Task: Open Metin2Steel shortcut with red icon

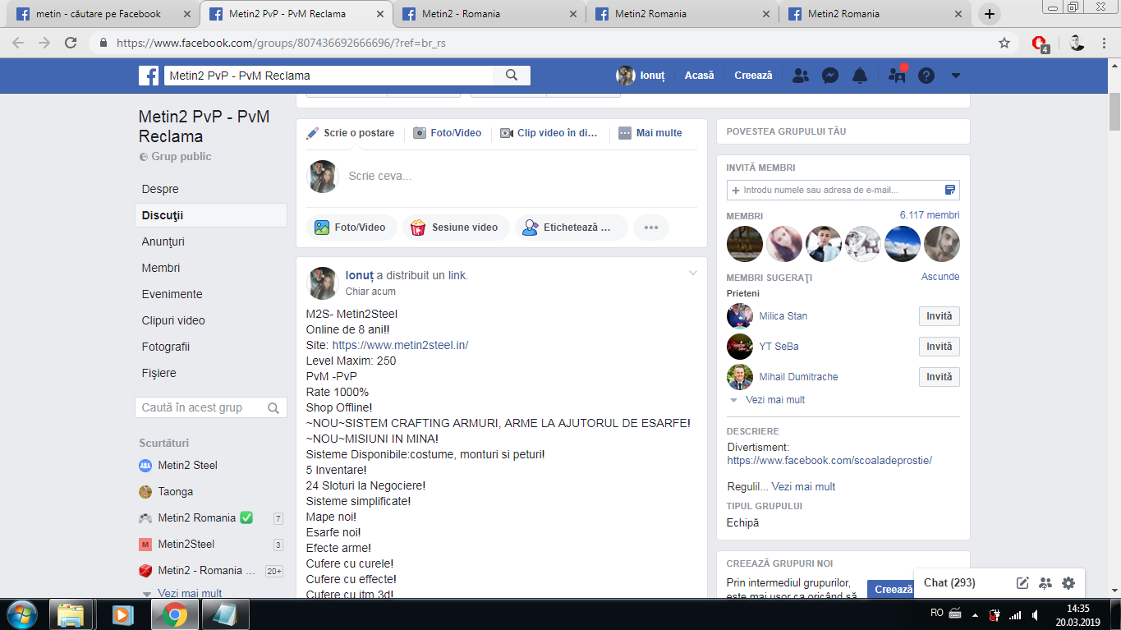Action: 186,544
